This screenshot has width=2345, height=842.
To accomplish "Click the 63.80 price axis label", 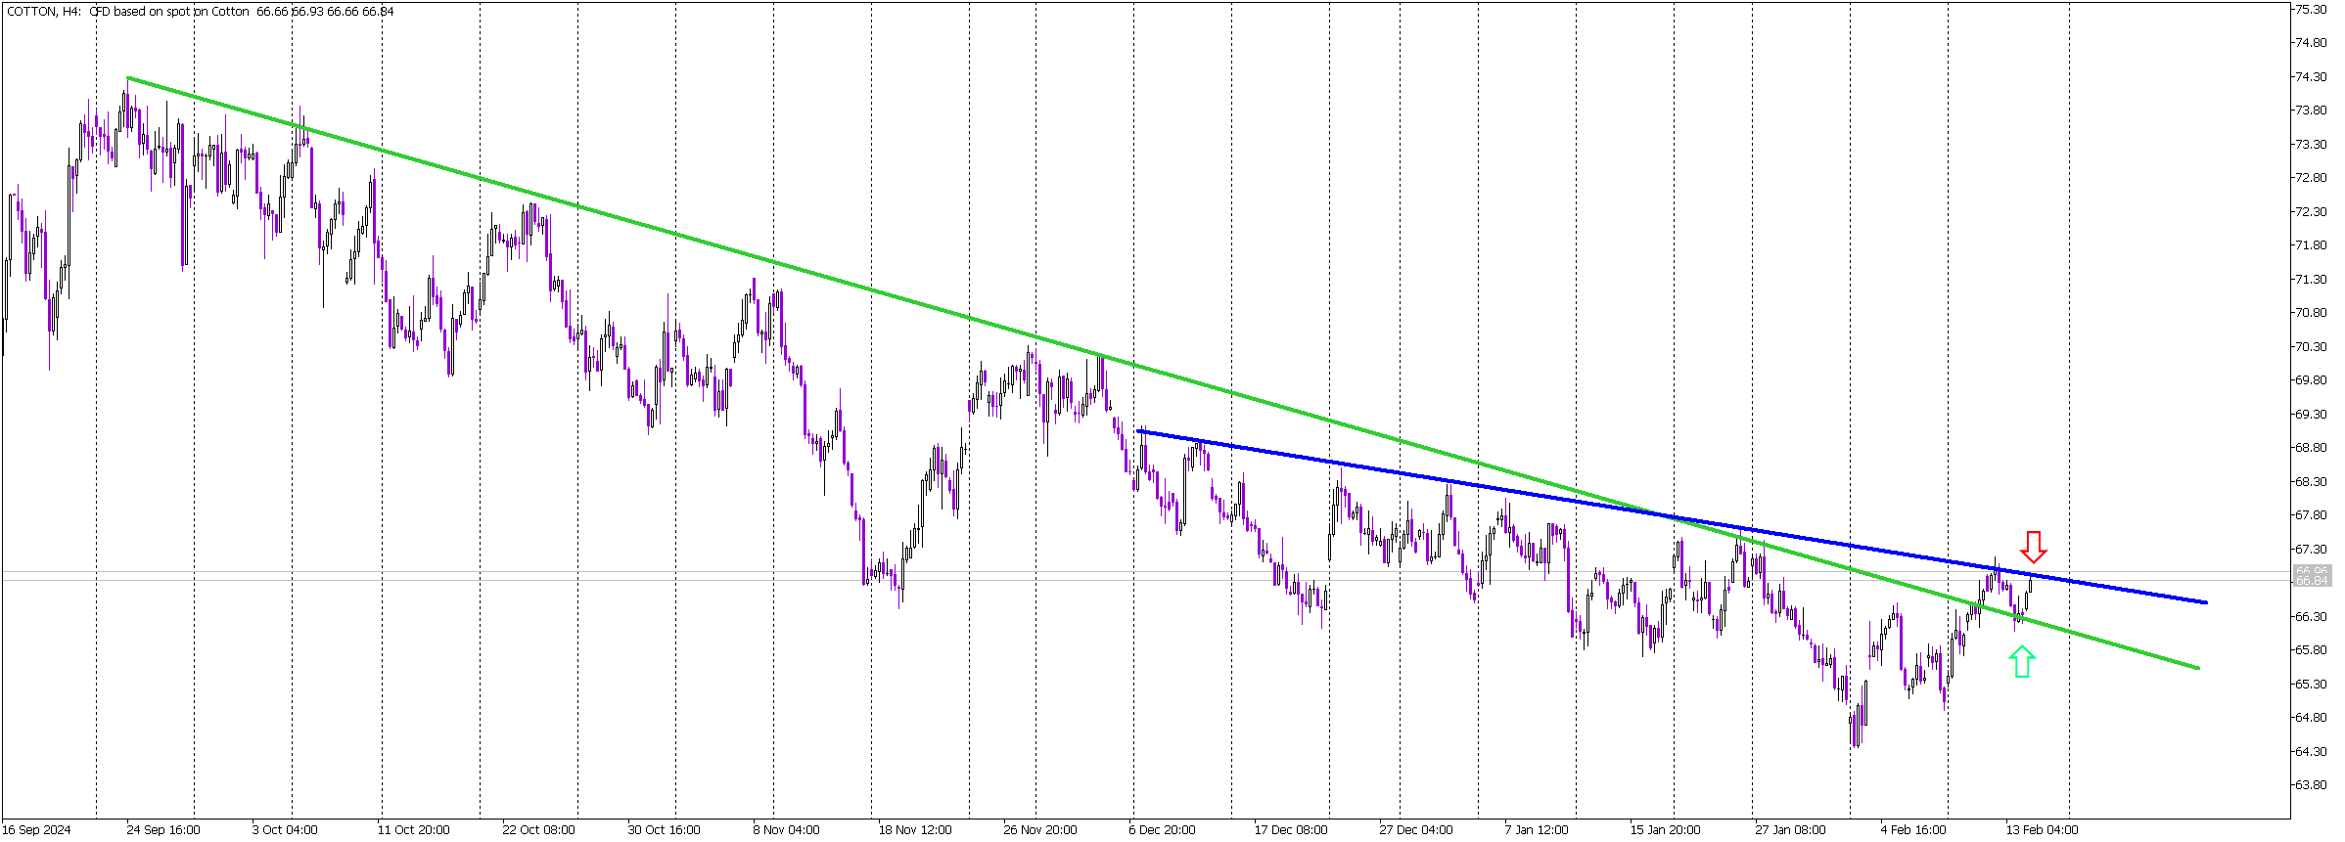I will [2313, 785].
